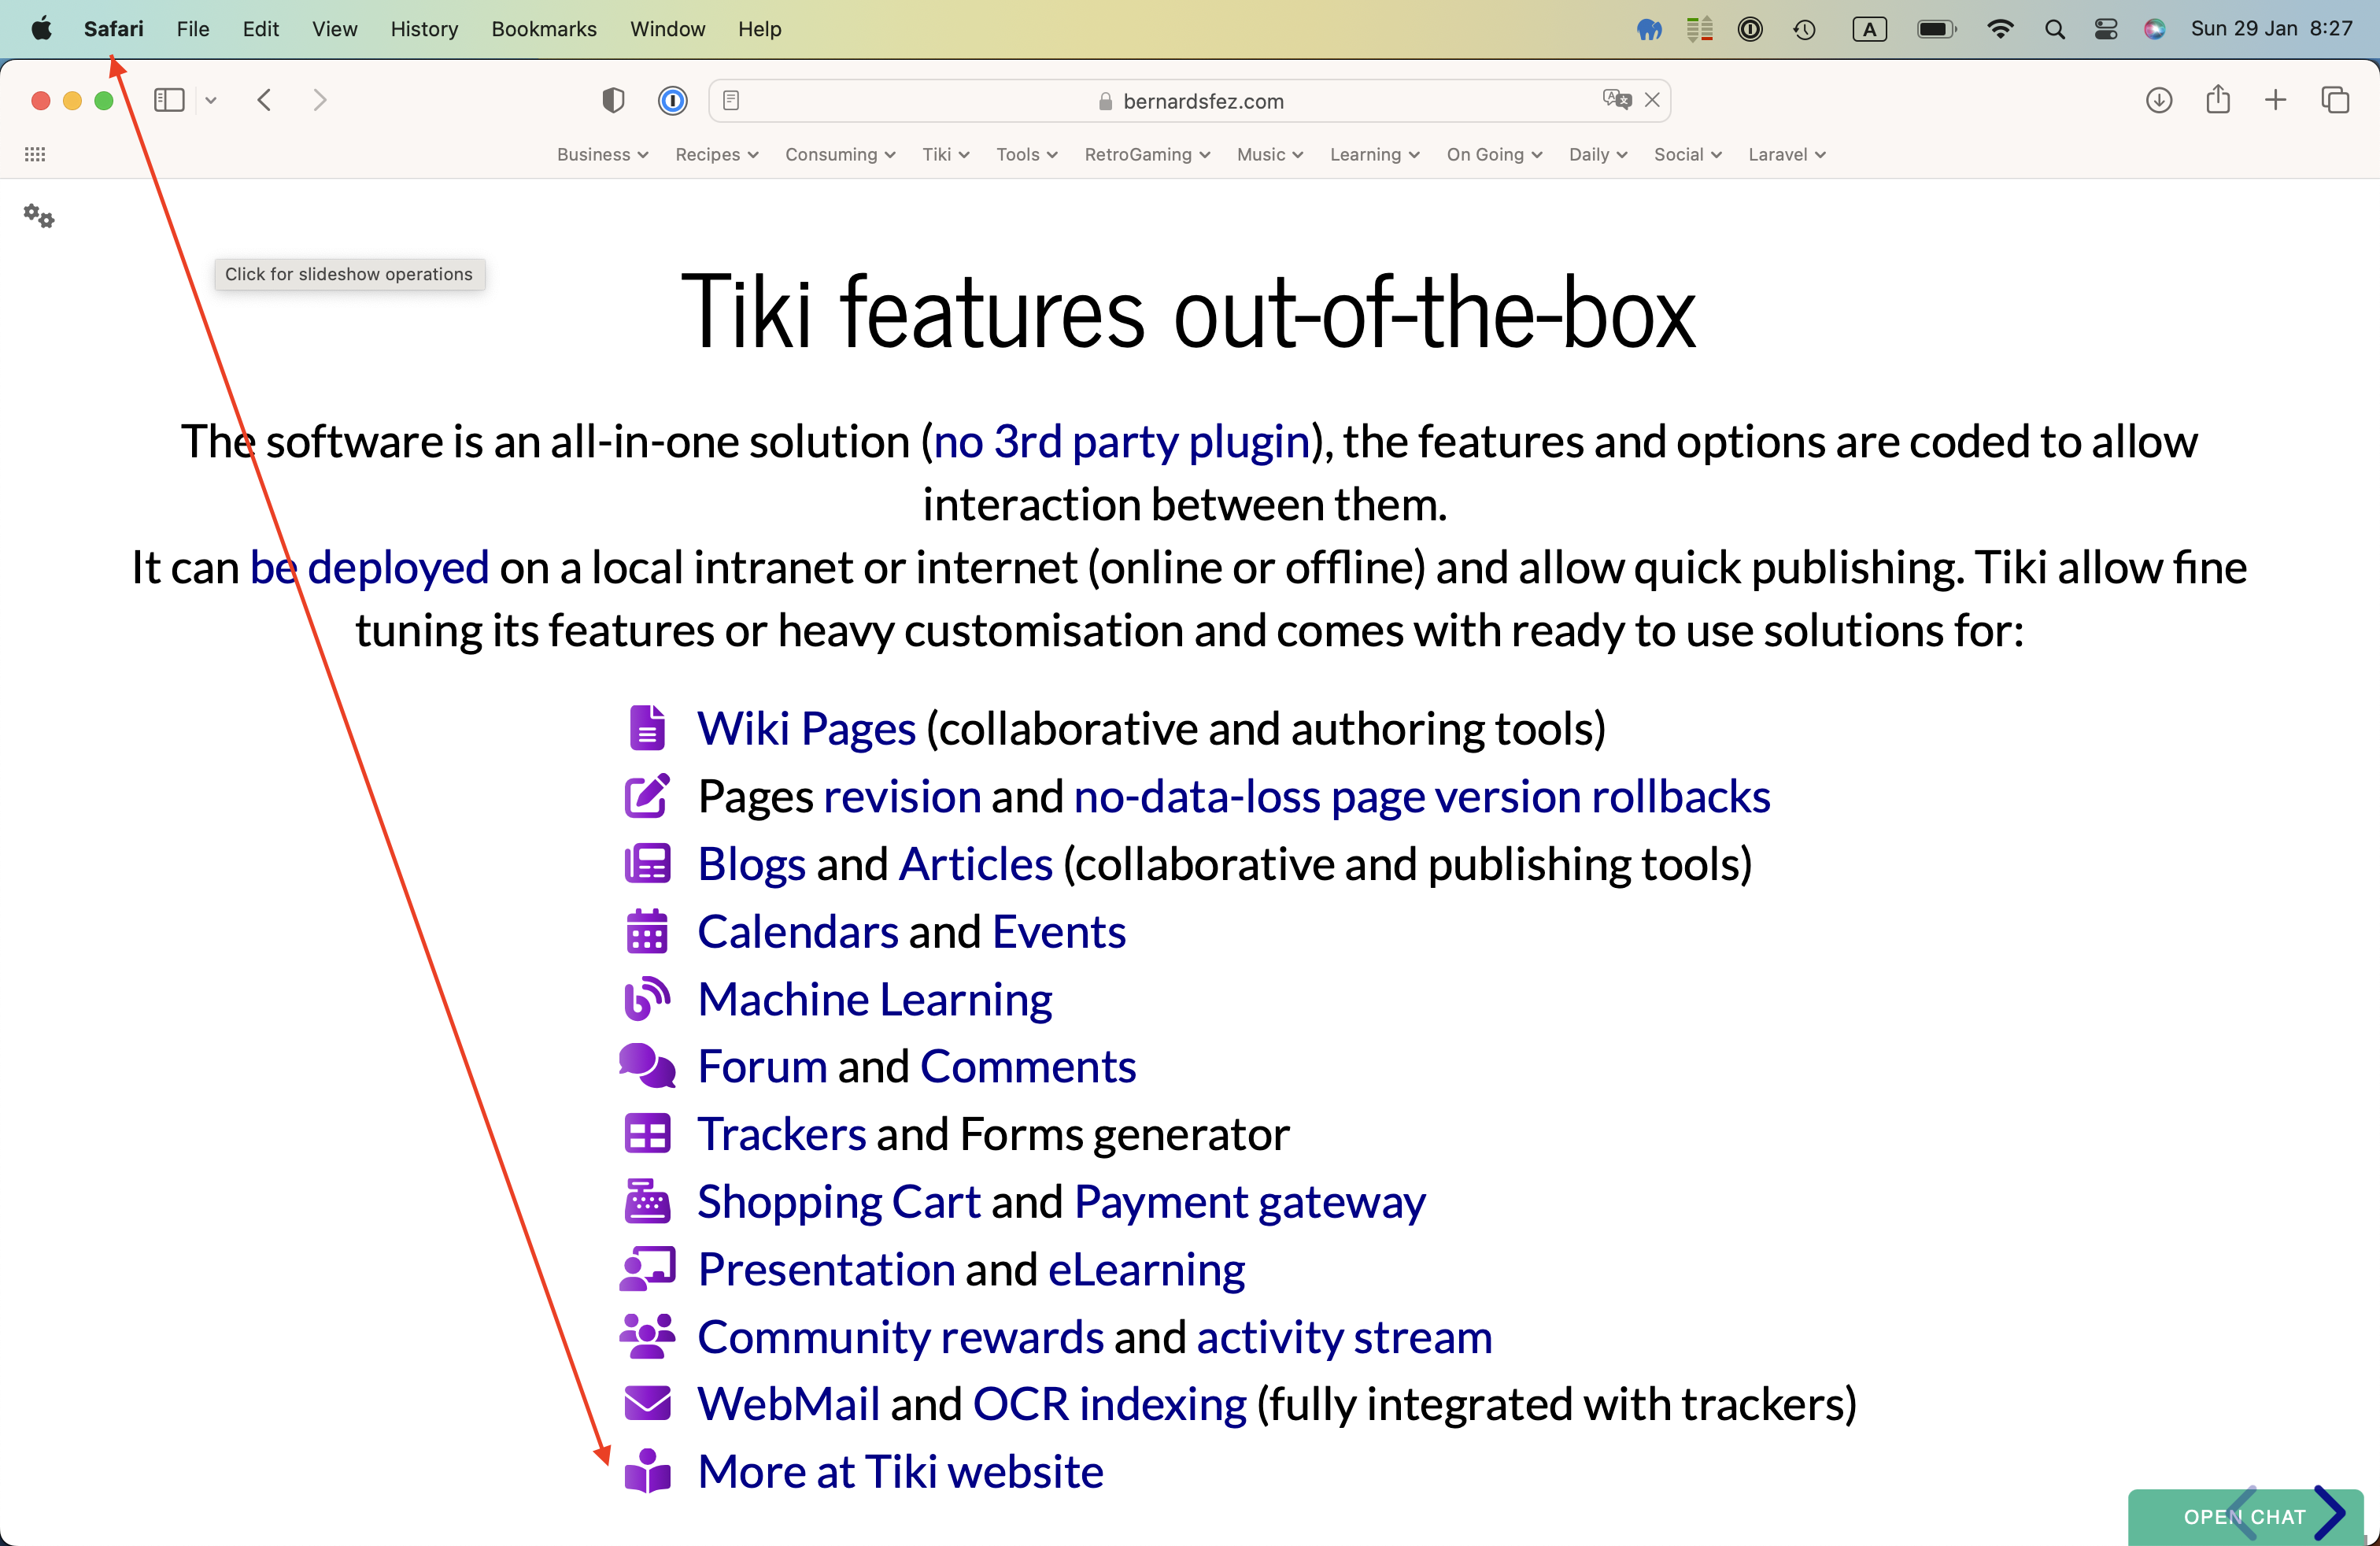2380x1546 pixels.
Task: Open the Edit menu
Action: coord(260,29)
